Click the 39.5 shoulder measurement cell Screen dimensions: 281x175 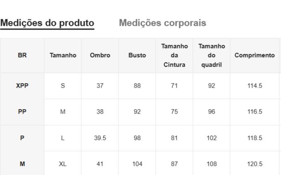[100, 138]
